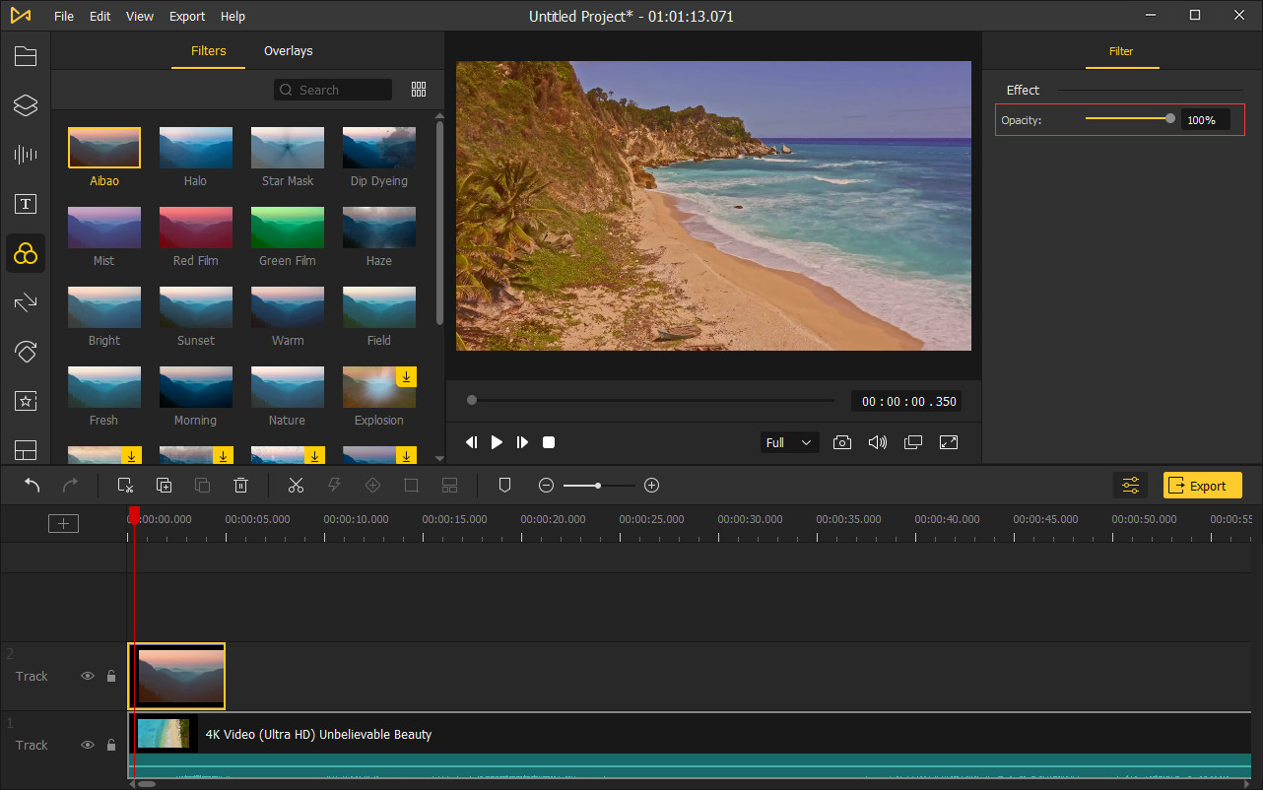Open the Media import panel
1263x790 pixels.
point(26,55)
